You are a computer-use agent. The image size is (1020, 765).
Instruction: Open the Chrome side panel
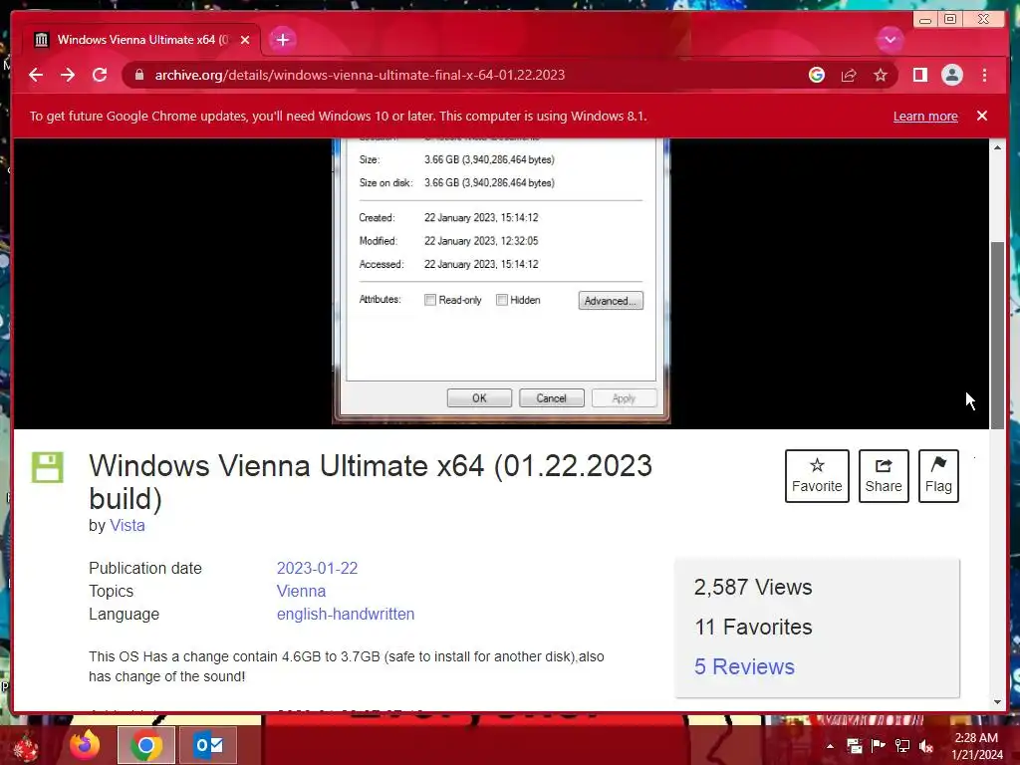(919, 75)
